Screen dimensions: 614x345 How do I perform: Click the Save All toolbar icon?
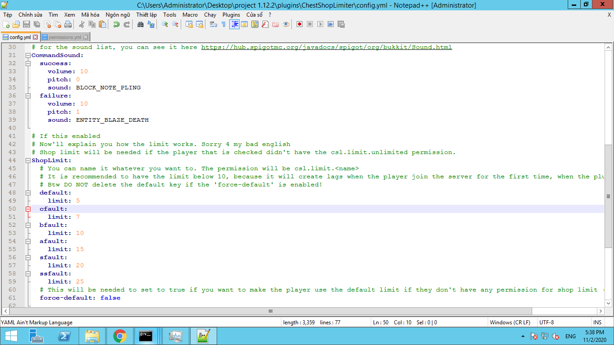pos(37,24)
